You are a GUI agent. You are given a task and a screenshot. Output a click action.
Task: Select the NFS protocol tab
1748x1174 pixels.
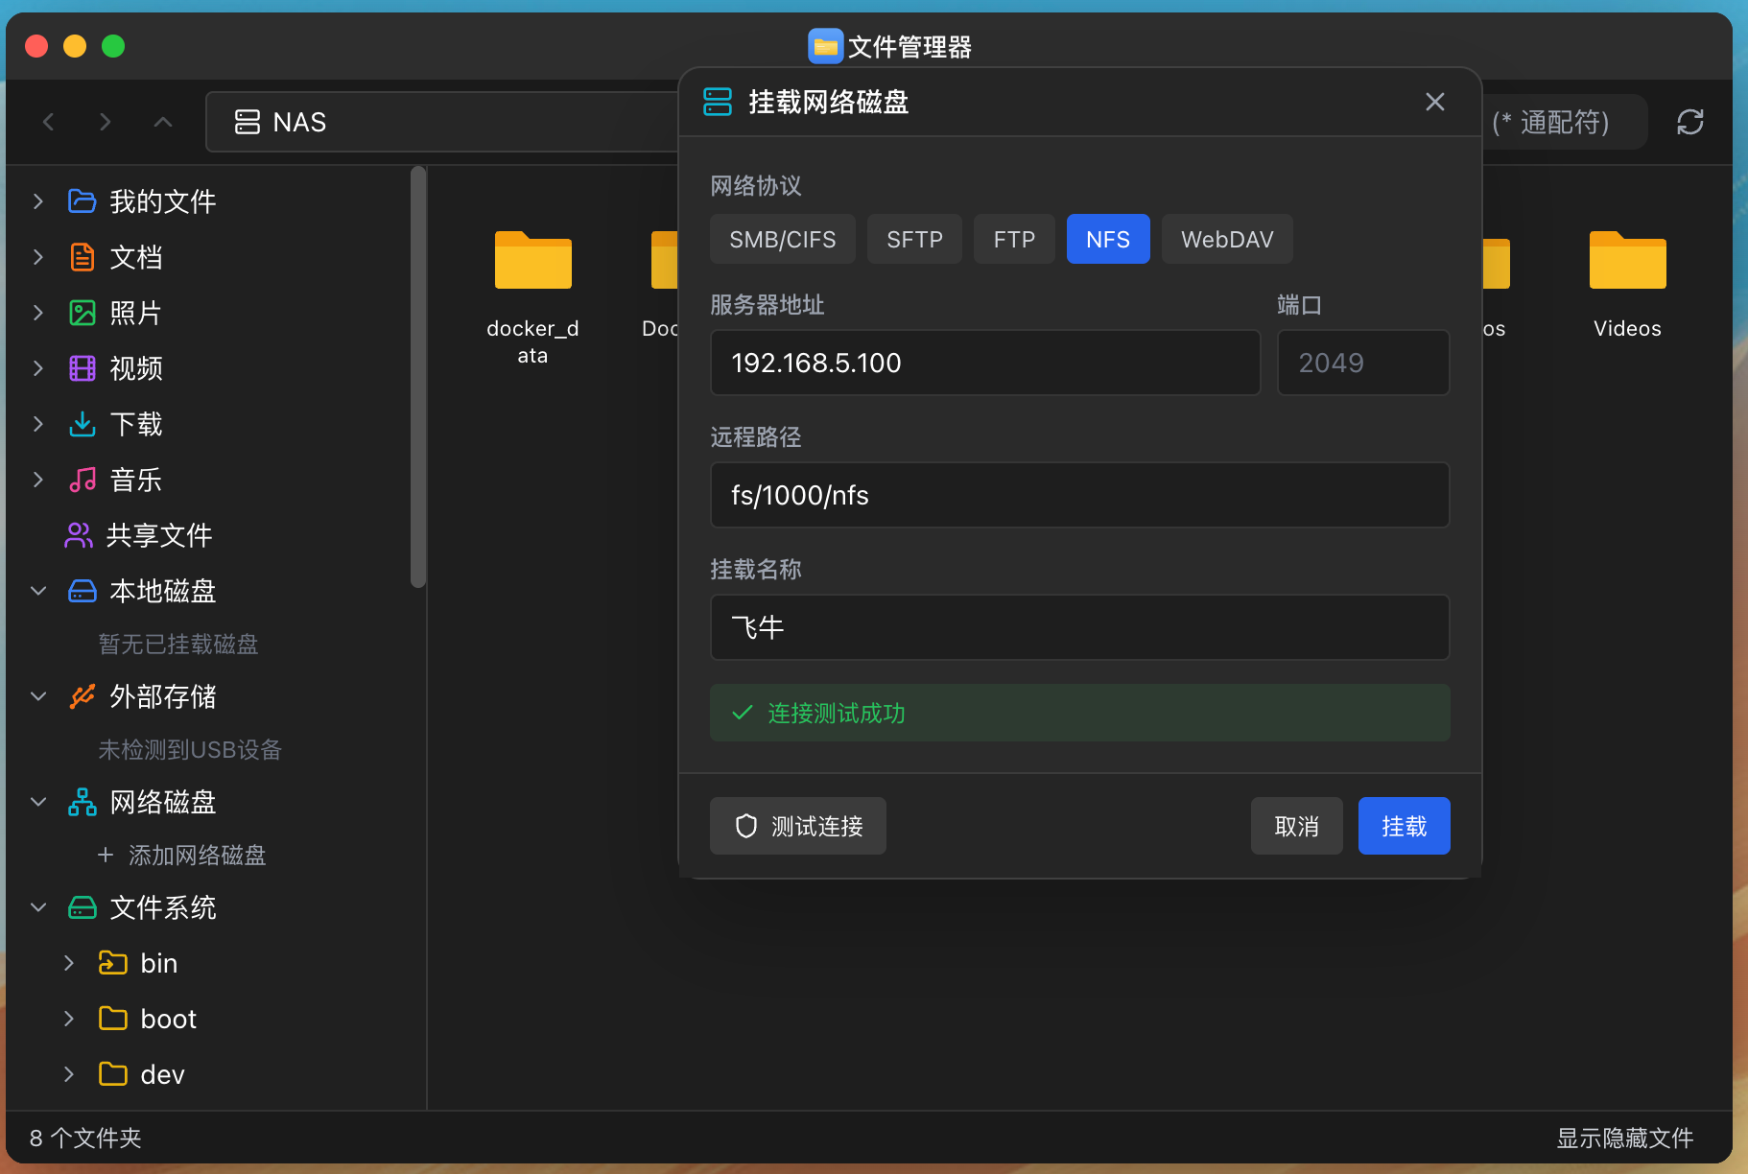click(x=1107, y=239)
